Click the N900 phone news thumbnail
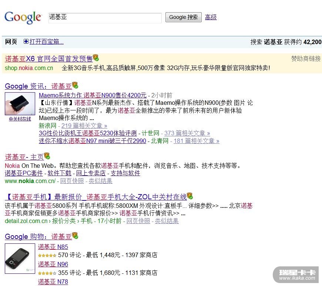Screen dimensions: 322x286 [x=20, y=104]
